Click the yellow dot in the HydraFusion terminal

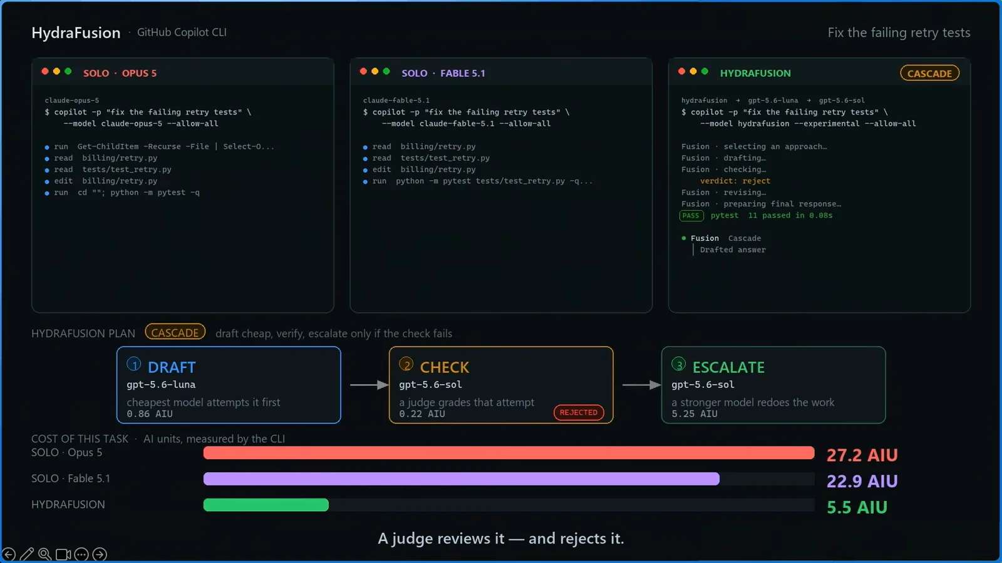(x=693, y=71)
